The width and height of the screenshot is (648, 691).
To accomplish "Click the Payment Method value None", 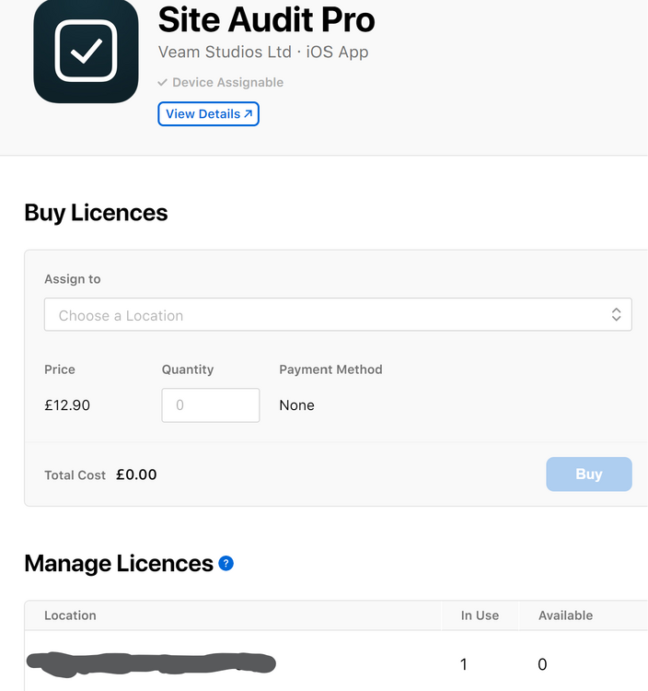I will pos(296,405).
